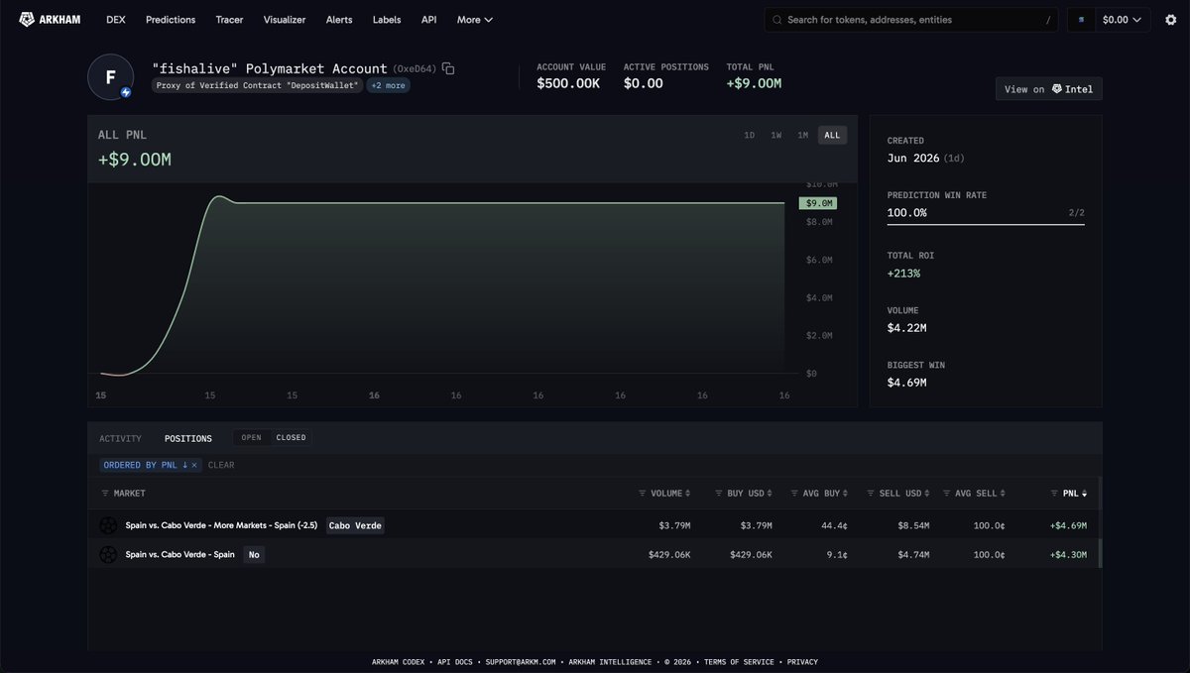Image resolution: width=1190 pixels, height=673 pixels.
Task: Open ARKHAM CODEX footer link
Action: pos(400,662)
